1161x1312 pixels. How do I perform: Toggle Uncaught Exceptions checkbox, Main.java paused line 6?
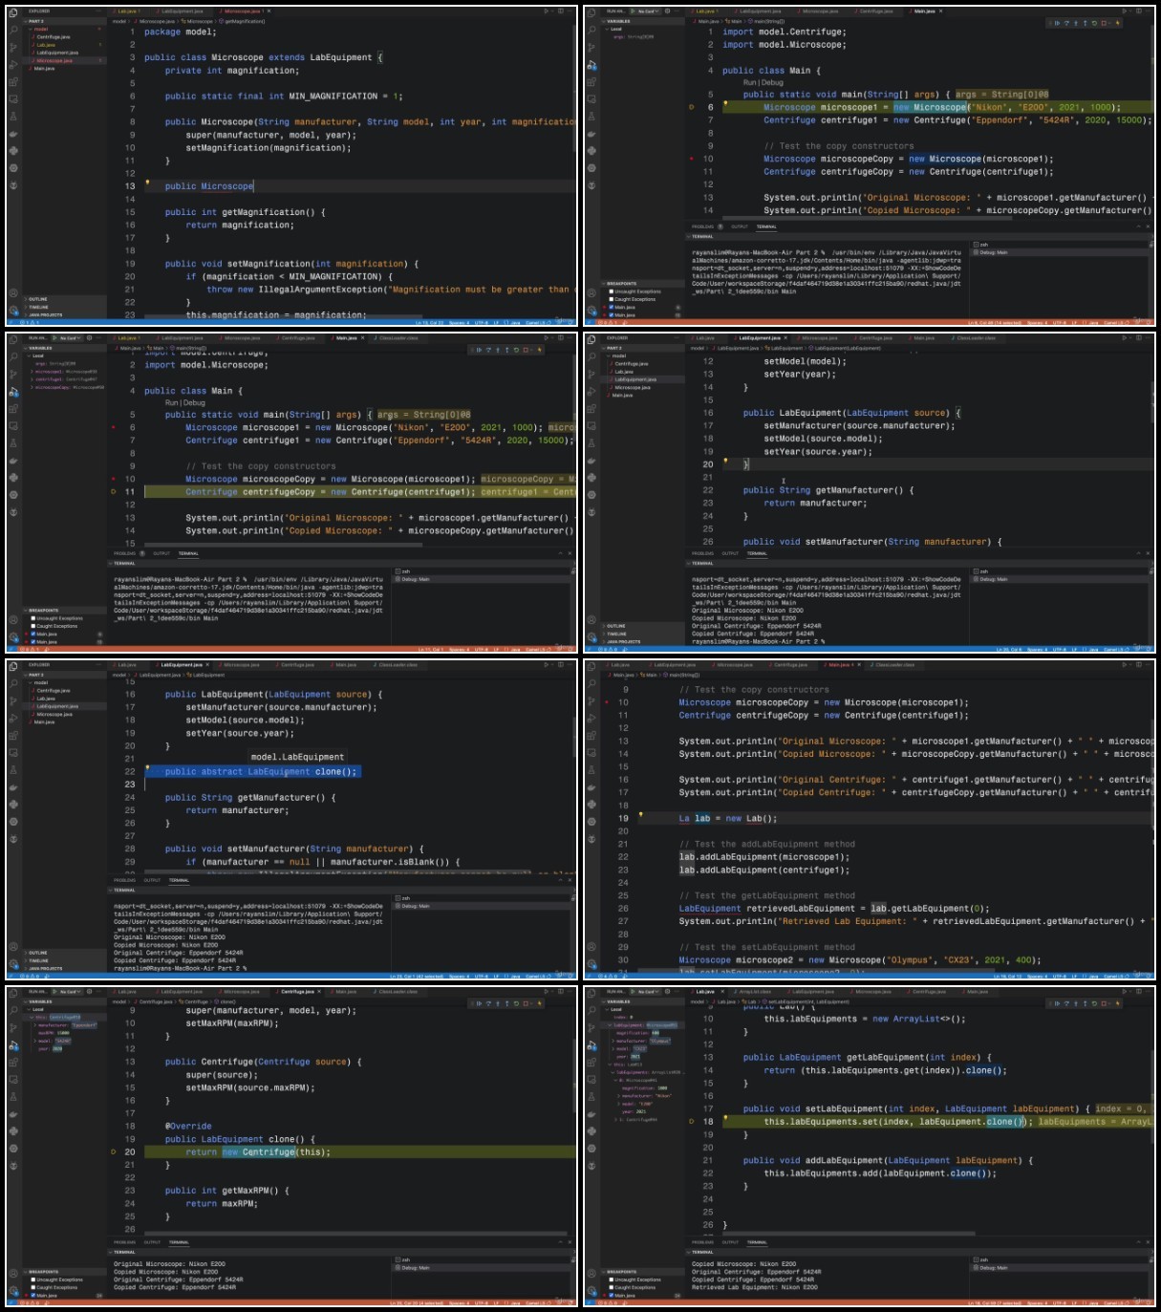[x=611, y=291]
